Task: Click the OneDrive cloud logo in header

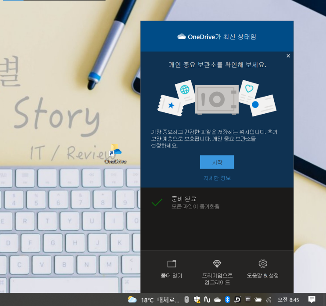Action: 182,36
